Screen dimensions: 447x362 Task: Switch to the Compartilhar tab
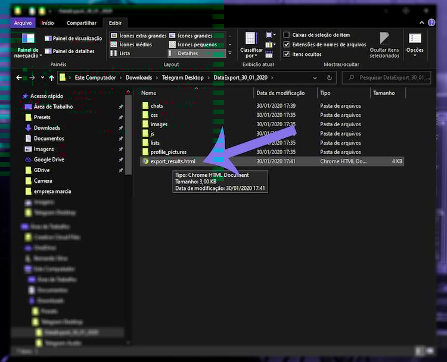coord(81,23)
